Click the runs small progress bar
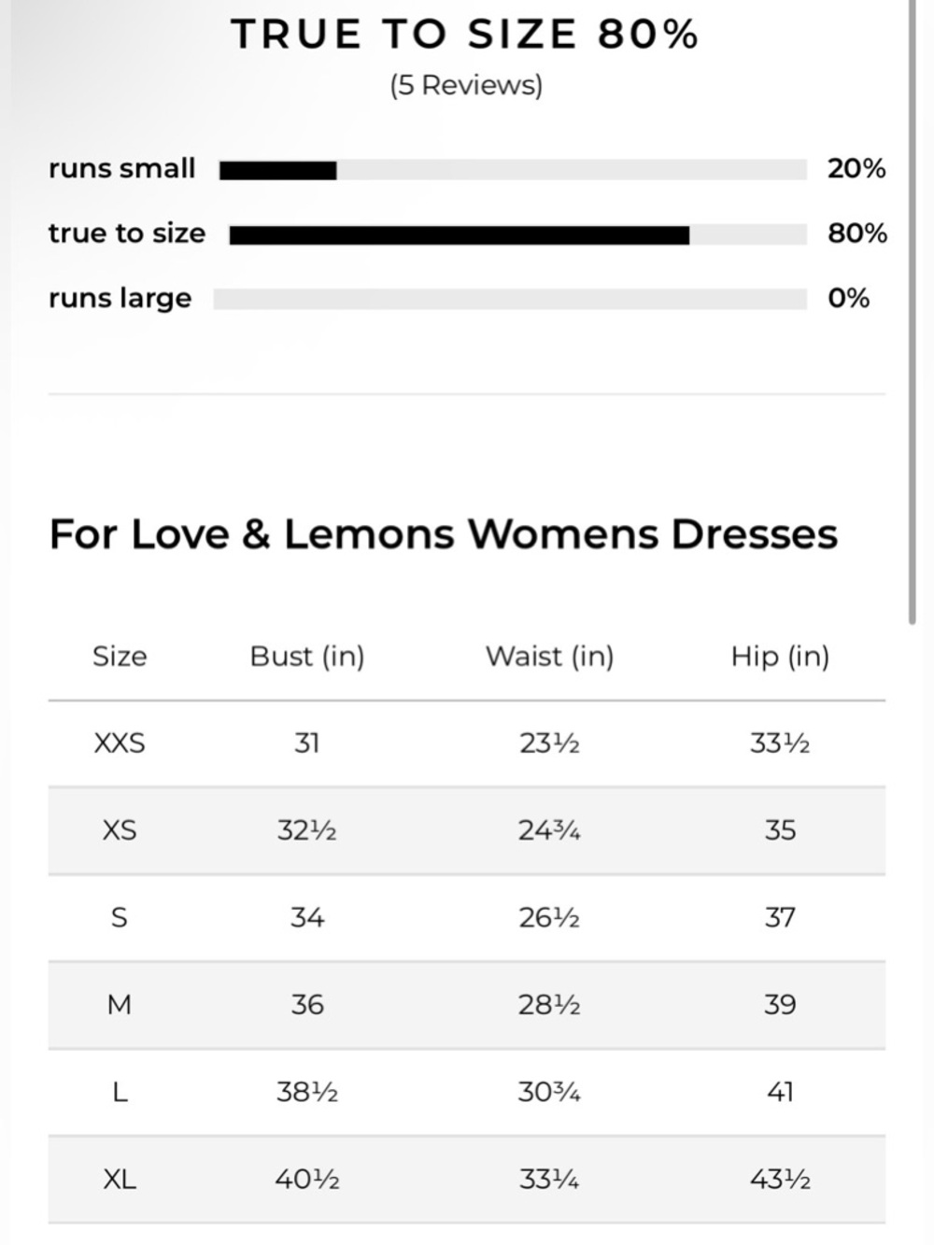The image size is (934, 1245). (x=513, y=170)
